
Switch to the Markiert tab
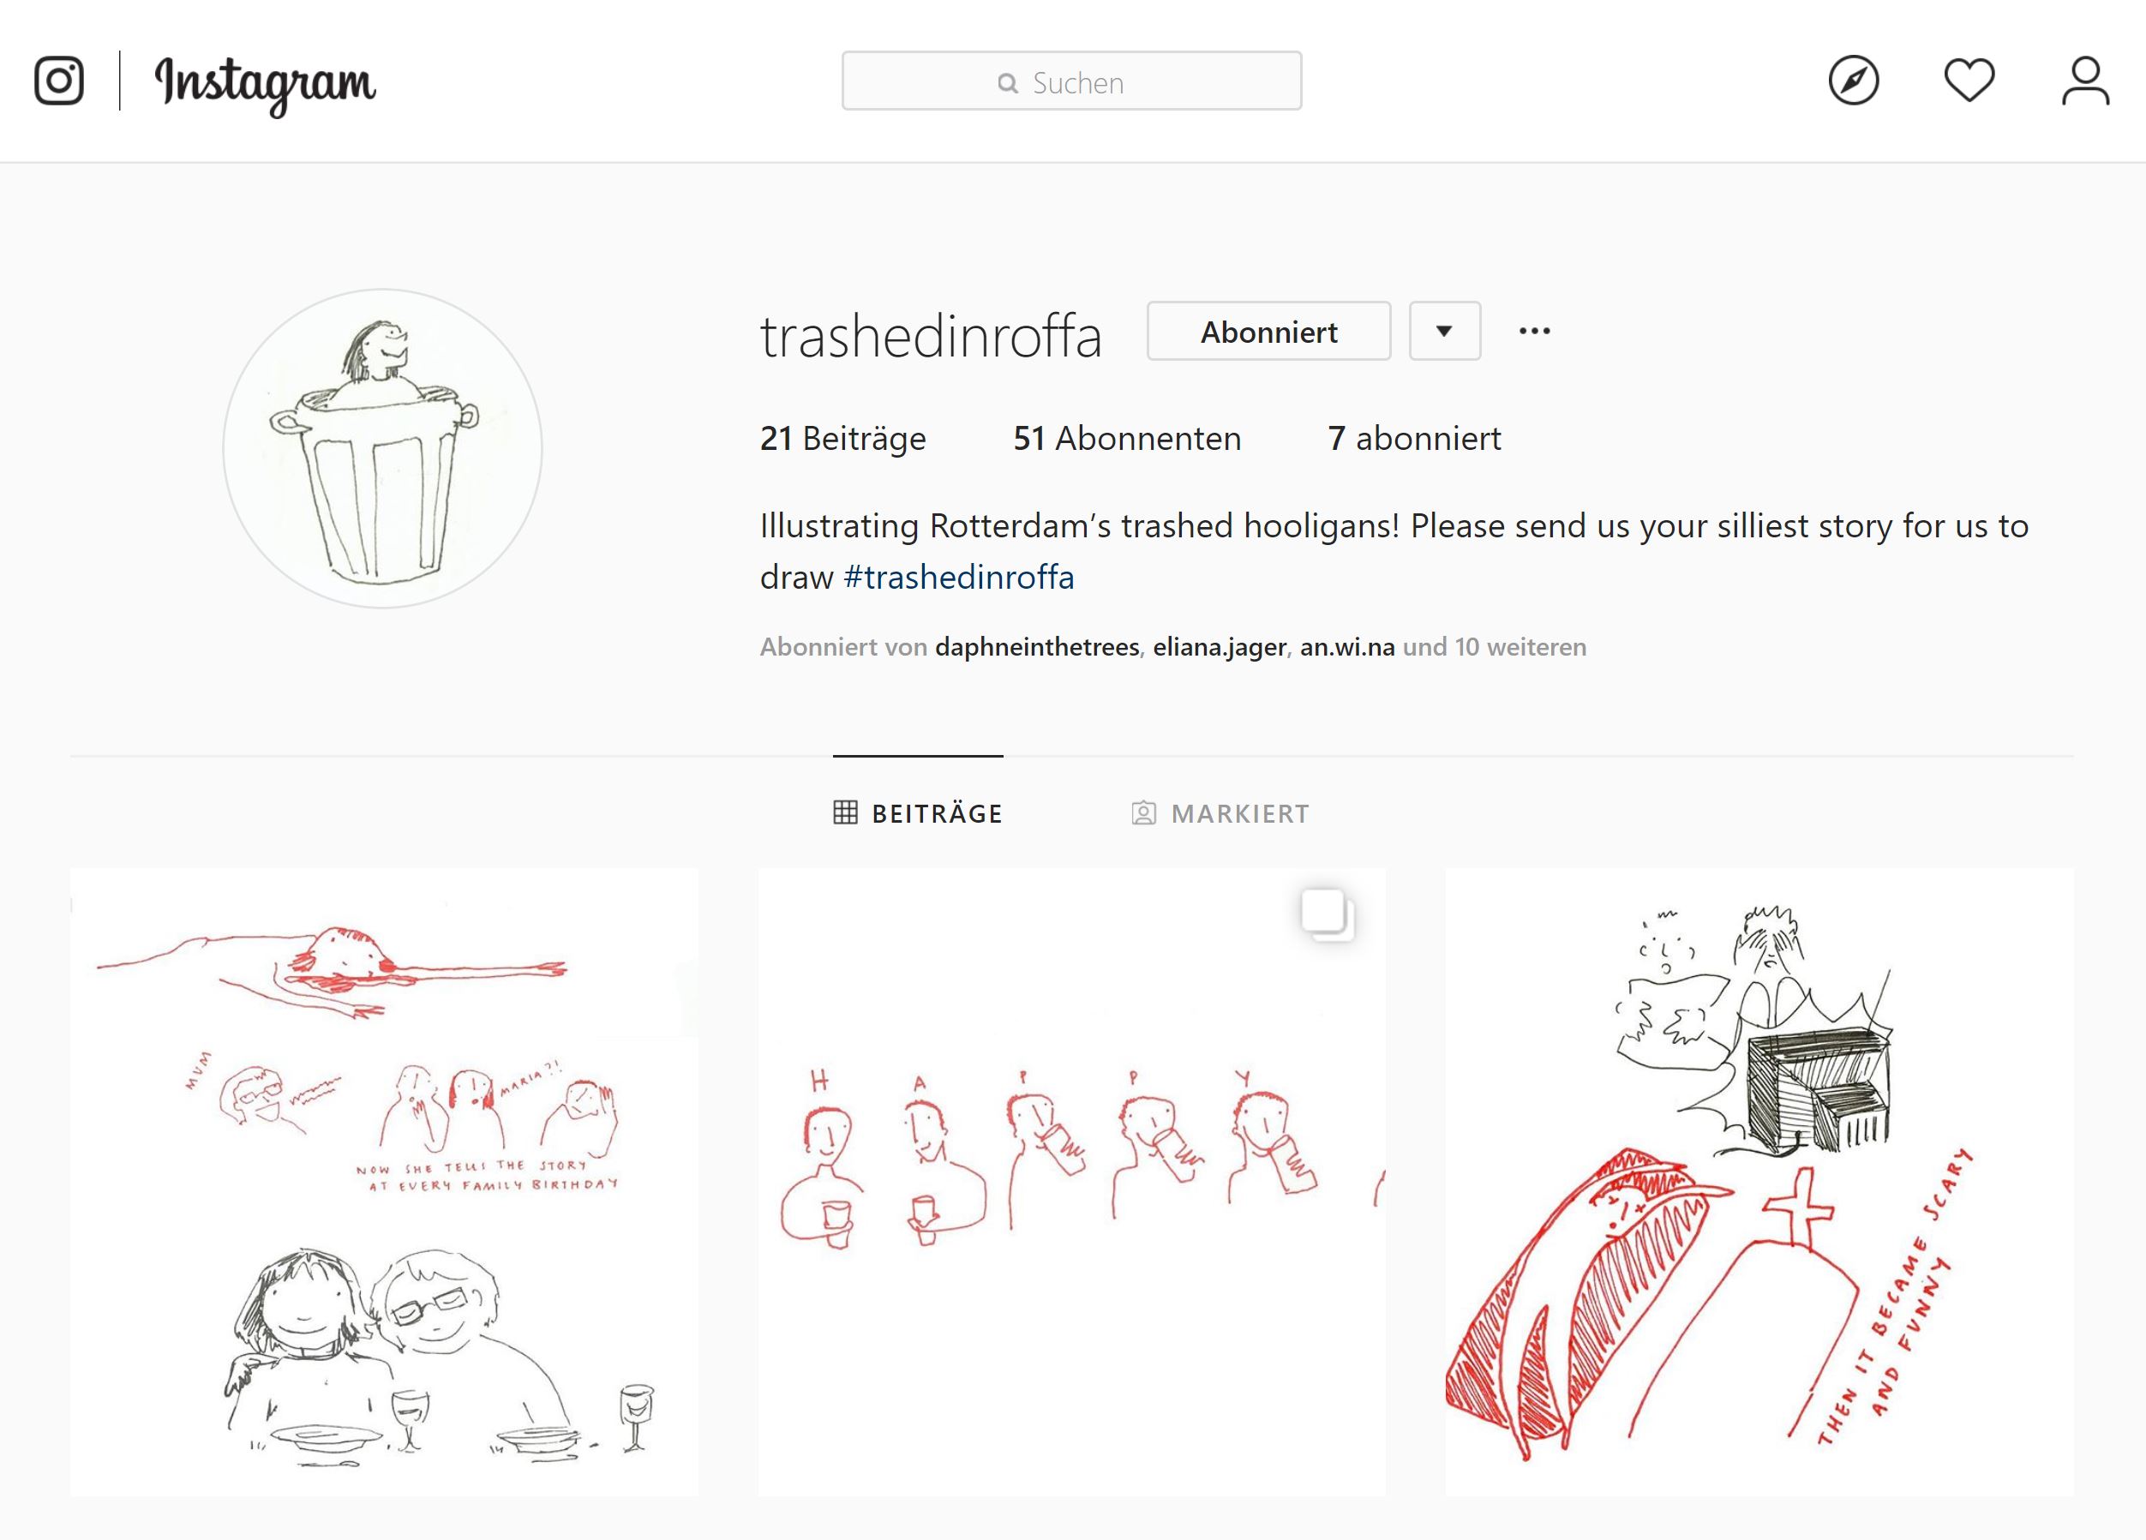1220,813
